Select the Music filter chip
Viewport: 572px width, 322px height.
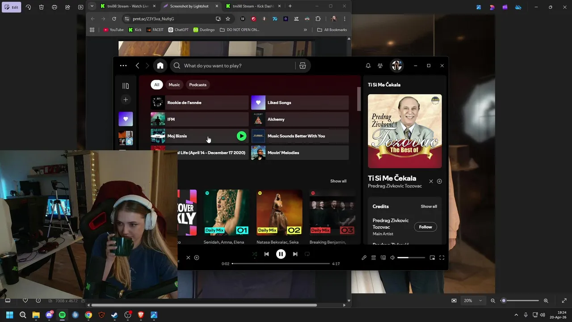pos(174,85)
